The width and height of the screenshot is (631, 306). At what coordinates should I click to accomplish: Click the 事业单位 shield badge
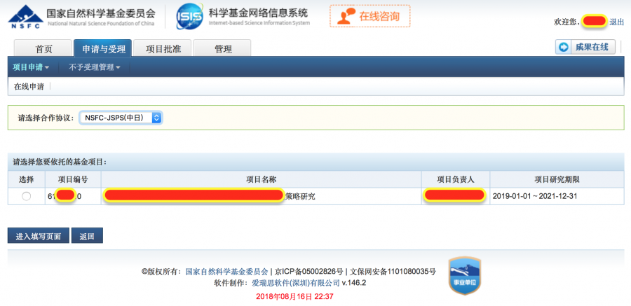pos(465,276)
